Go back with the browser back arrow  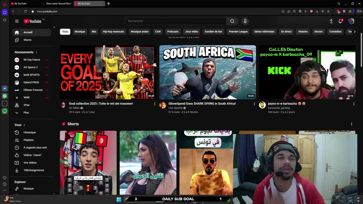pyautogui.click(x=13, y=11)
